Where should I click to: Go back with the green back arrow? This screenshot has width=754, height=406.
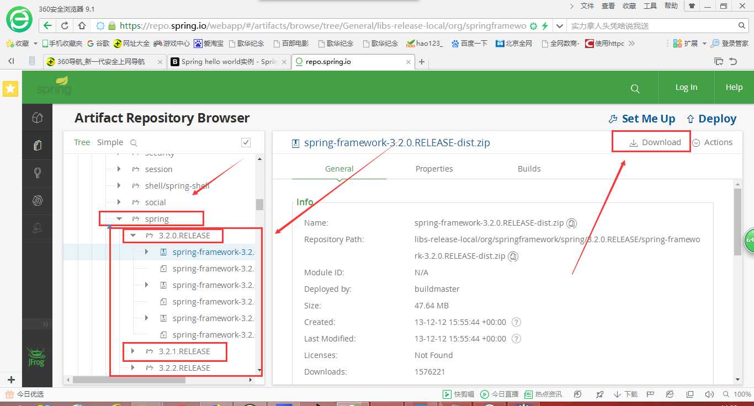point(47,25)
